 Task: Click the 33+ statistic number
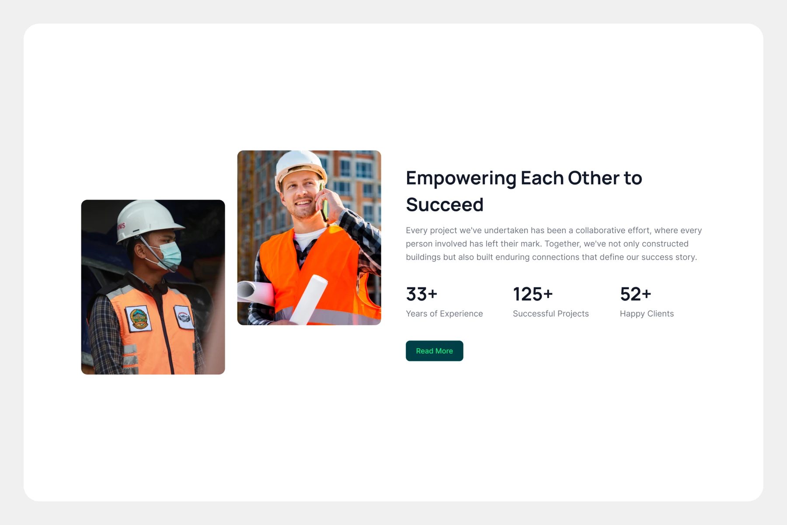point(421,294)
